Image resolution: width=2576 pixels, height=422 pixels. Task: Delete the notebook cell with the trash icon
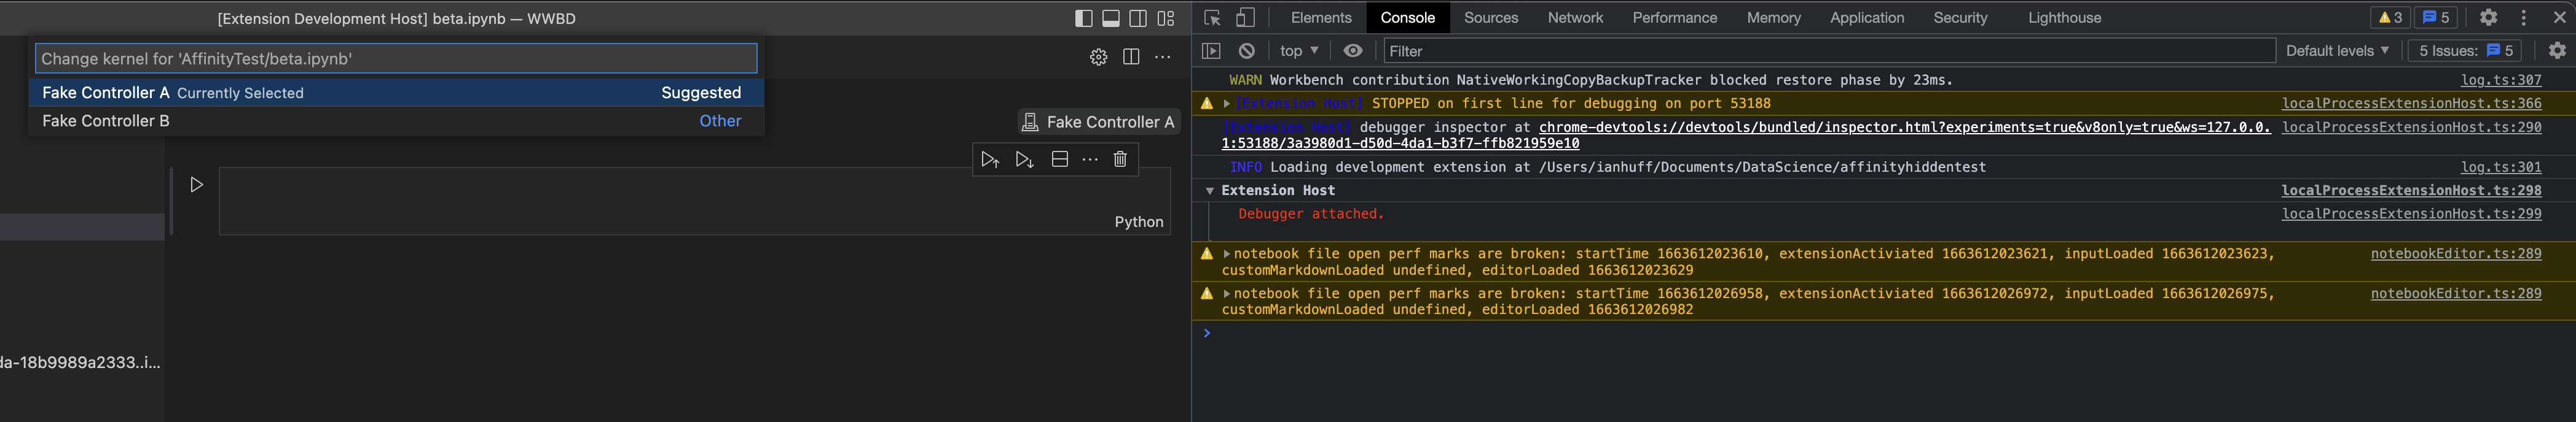[x=1120, y=159]
